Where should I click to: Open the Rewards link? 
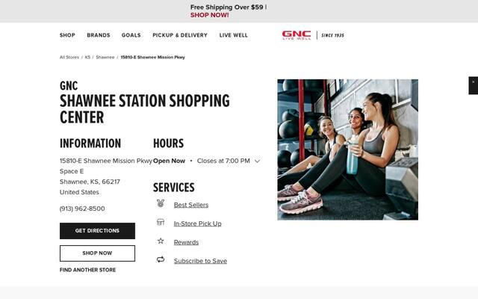click(186, 242)
